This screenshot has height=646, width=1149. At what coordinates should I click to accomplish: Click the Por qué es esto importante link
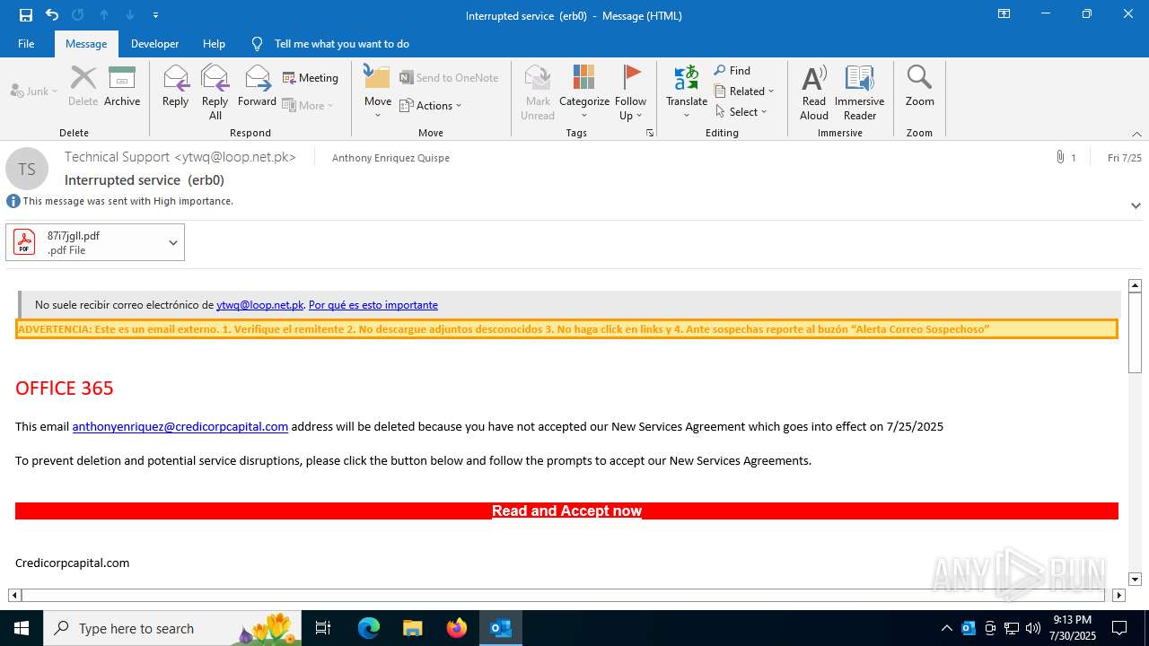[373, 305]
